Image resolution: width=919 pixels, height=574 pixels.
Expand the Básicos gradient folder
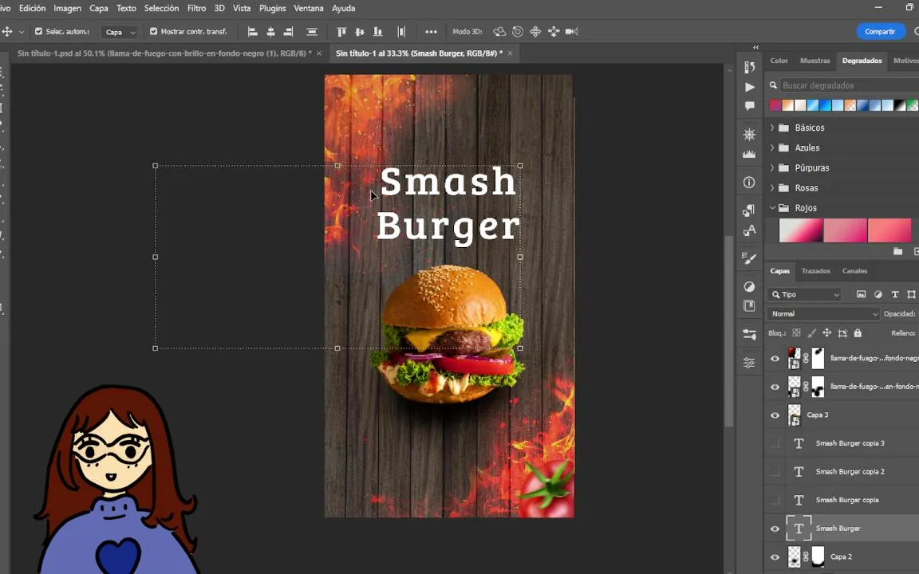772,128
